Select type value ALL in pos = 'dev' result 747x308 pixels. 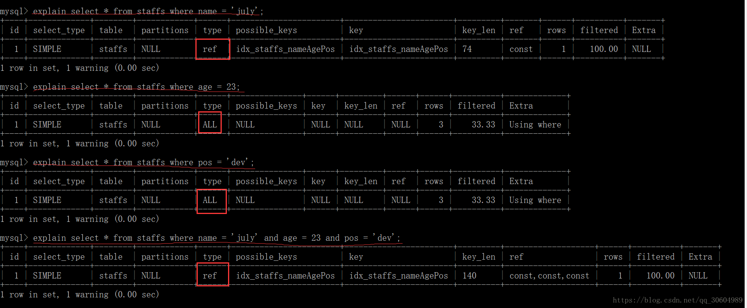(210, 200)
